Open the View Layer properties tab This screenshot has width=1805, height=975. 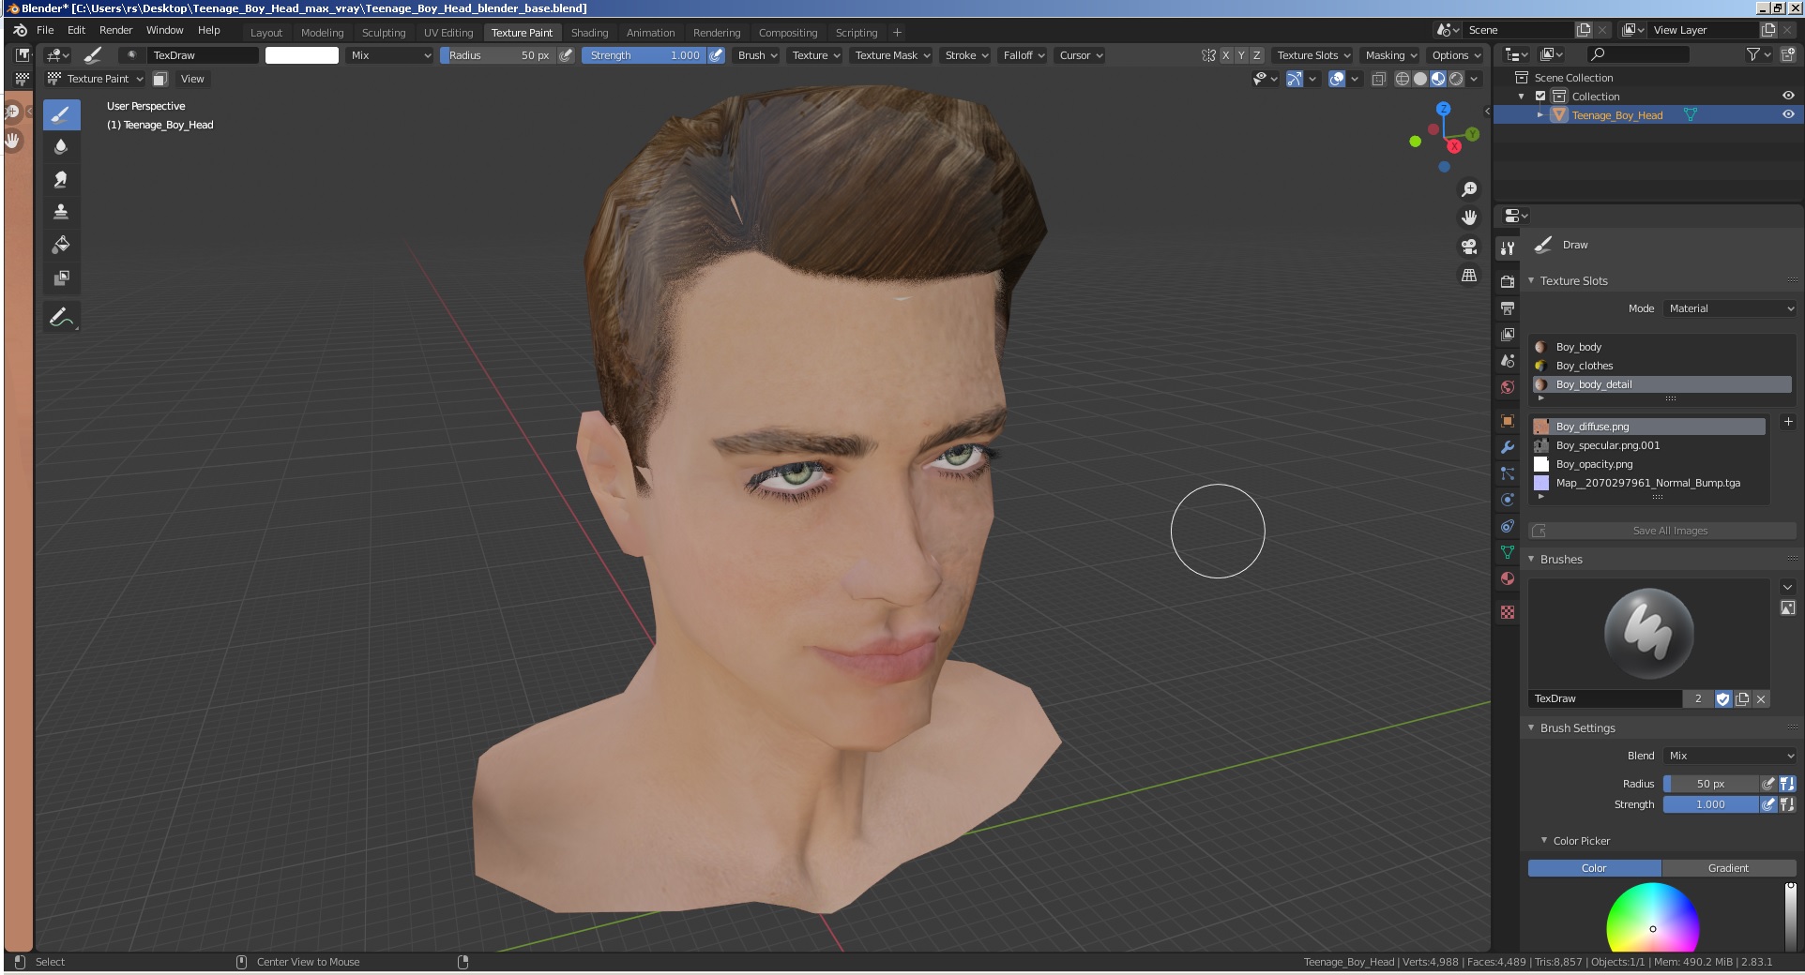(1508, 334)
